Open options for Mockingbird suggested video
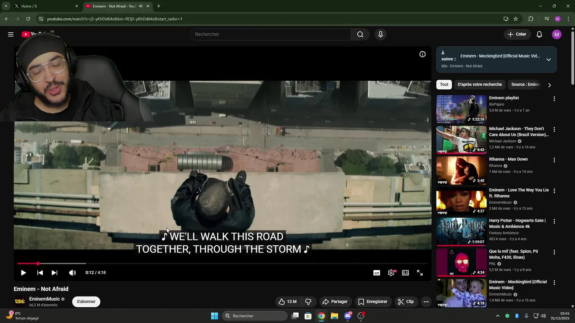This screenshot has height=323, width=575. point(554,283)
